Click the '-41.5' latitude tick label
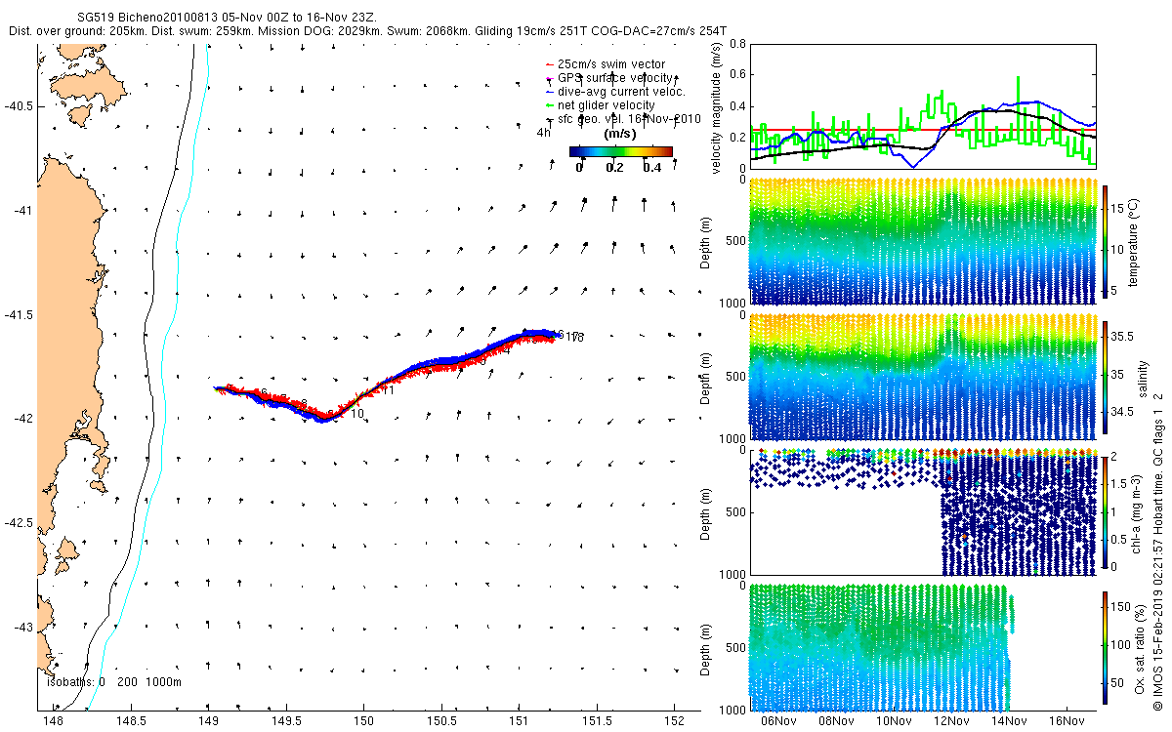 19,314
